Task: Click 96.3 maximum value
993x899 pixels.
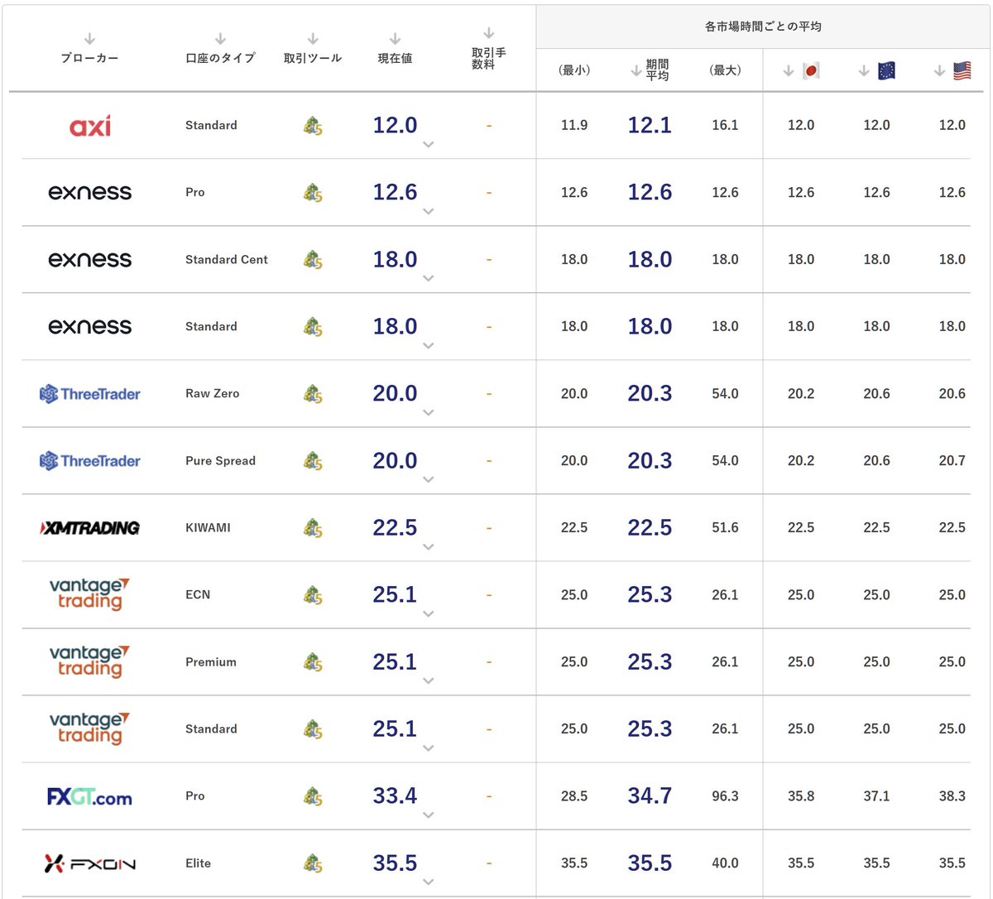Action: (x=725, y=796)
